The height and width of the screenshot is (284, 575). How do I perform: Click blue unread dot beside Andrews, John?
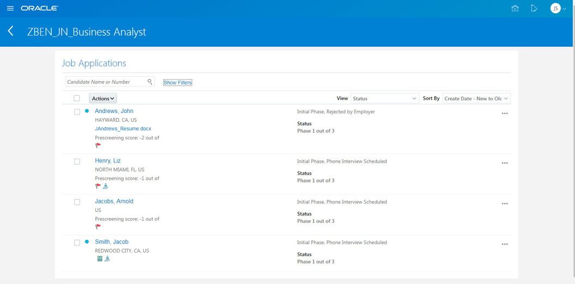click(87, 111)
